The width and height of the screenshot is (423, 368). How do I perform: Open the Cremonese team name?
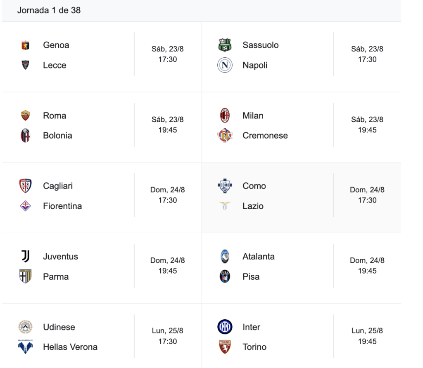pyautogui.click(x=265, y=135)
